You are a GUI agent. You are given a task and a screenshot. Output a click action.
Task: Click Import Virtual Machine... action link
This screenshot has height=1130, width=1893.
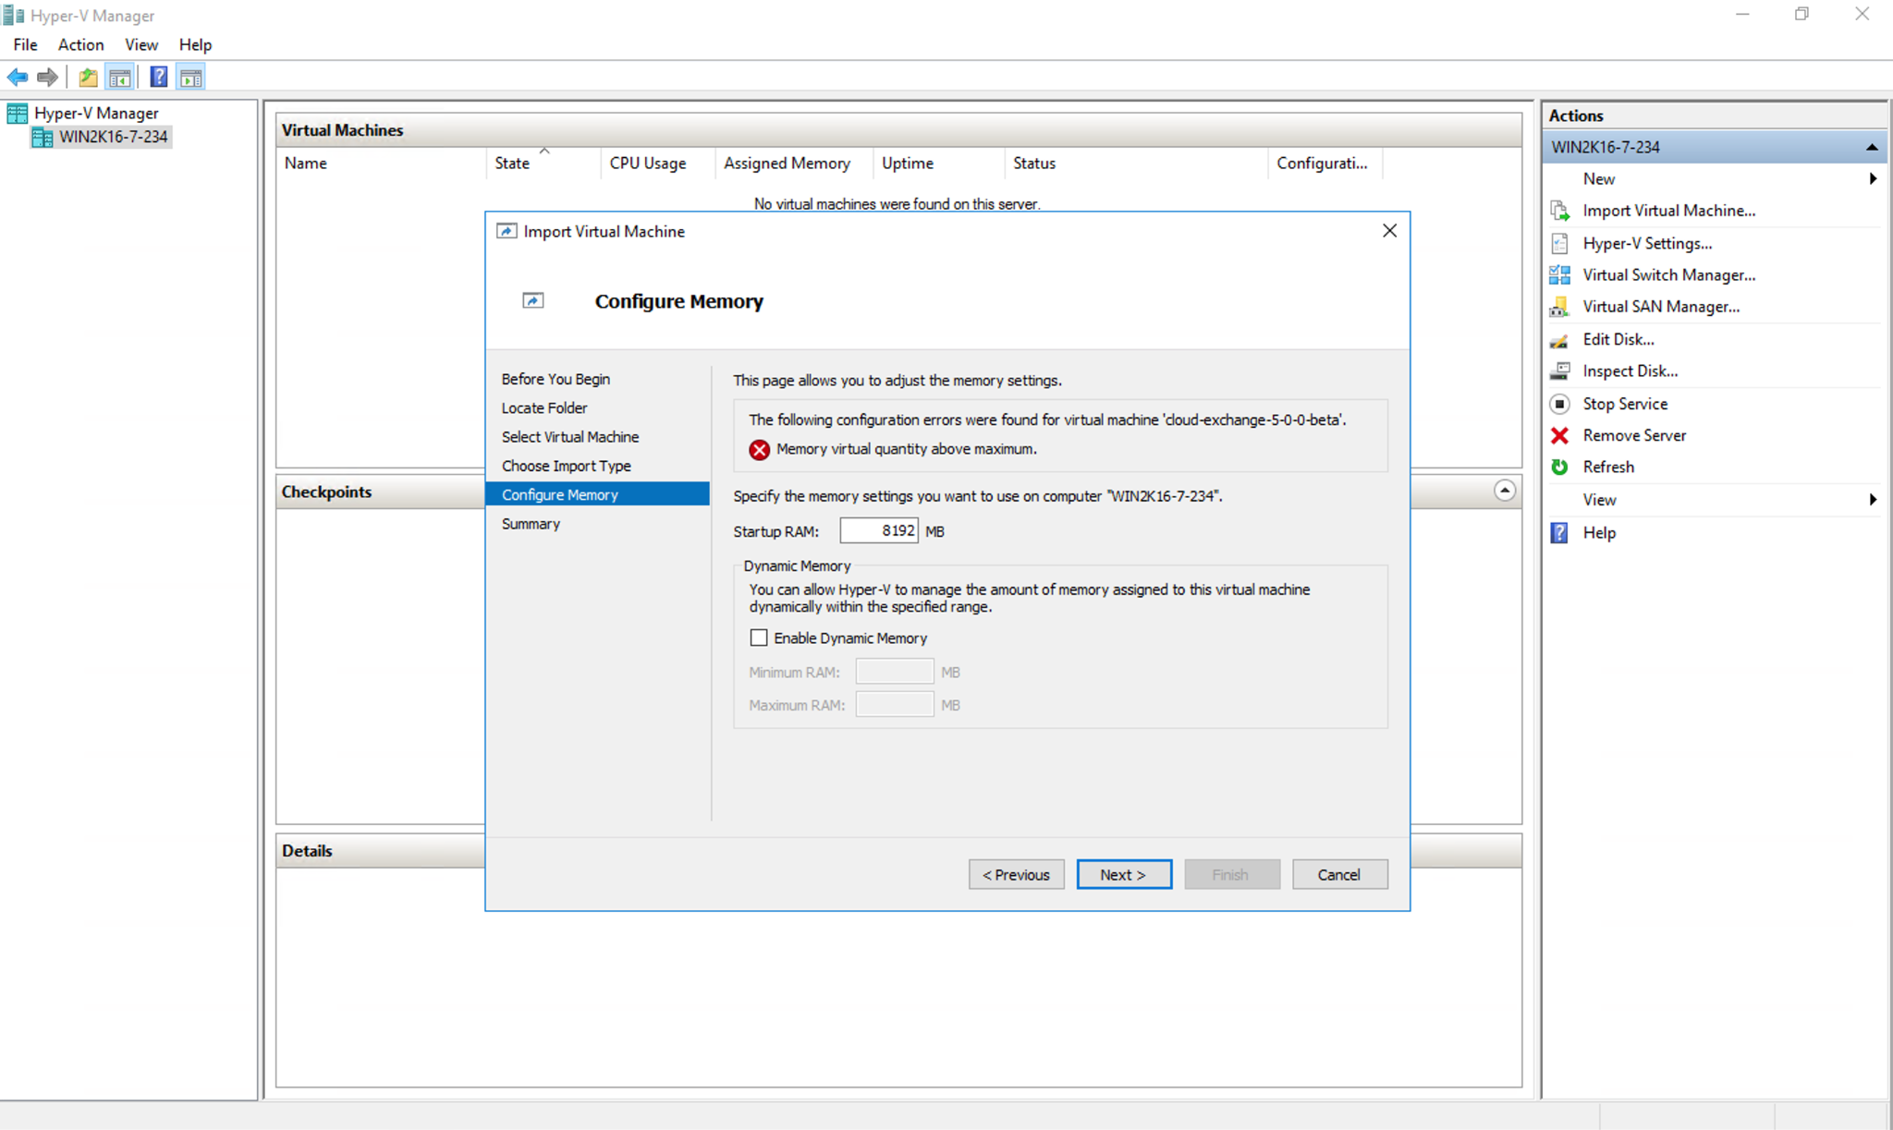pos(1668,211)
